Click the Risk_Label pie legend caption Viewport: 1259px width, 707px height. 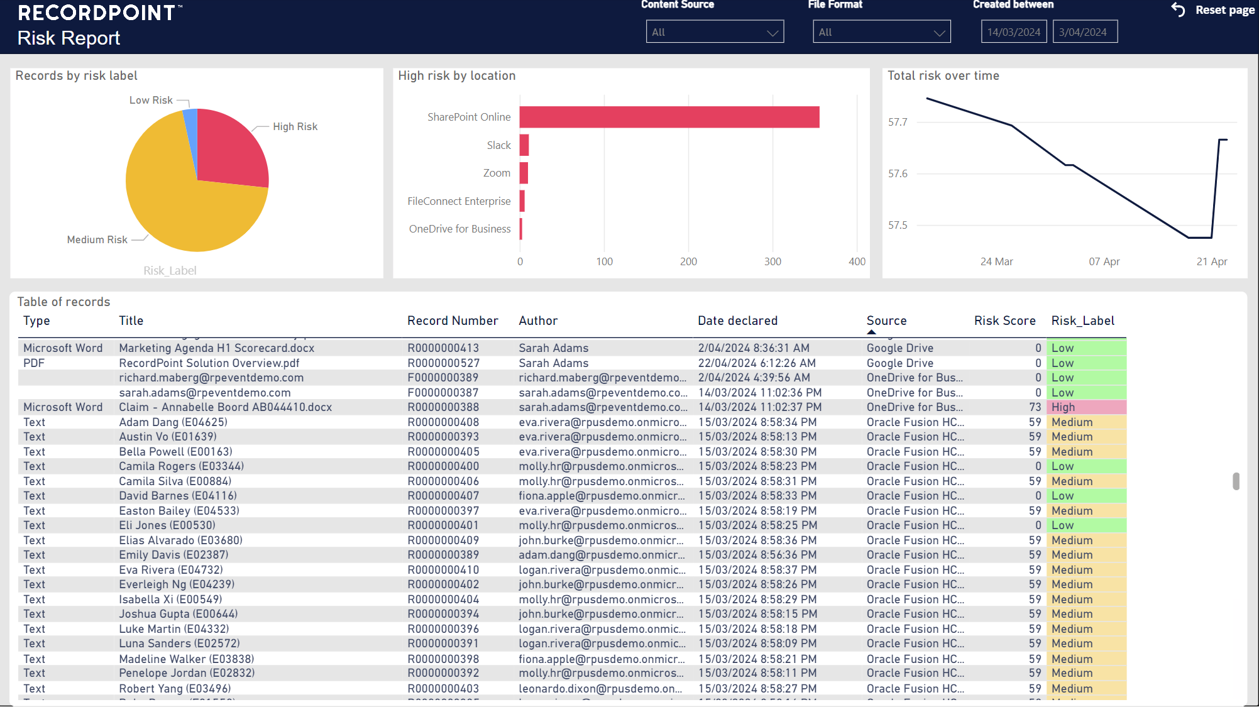click(x=170, y=271)
